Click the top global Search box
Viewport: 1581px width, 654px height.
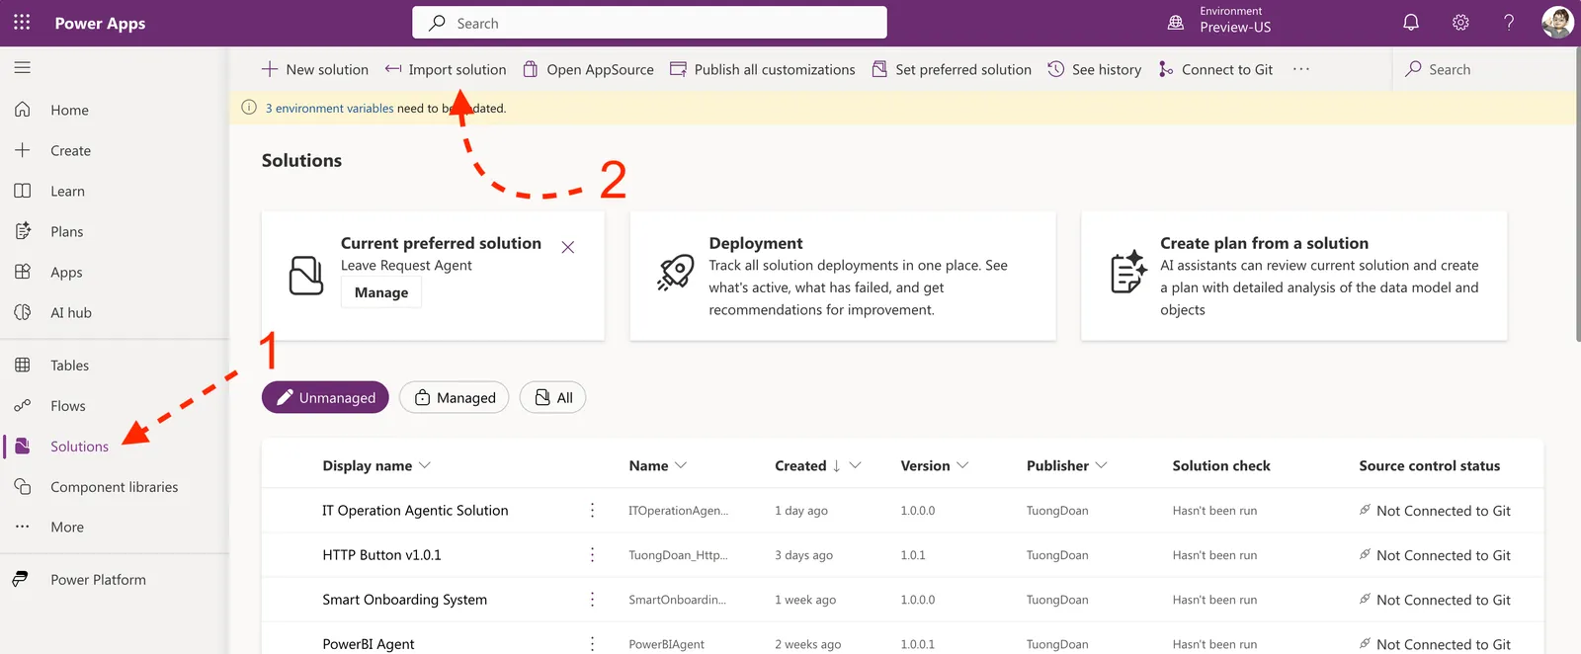tap(649, 23)
